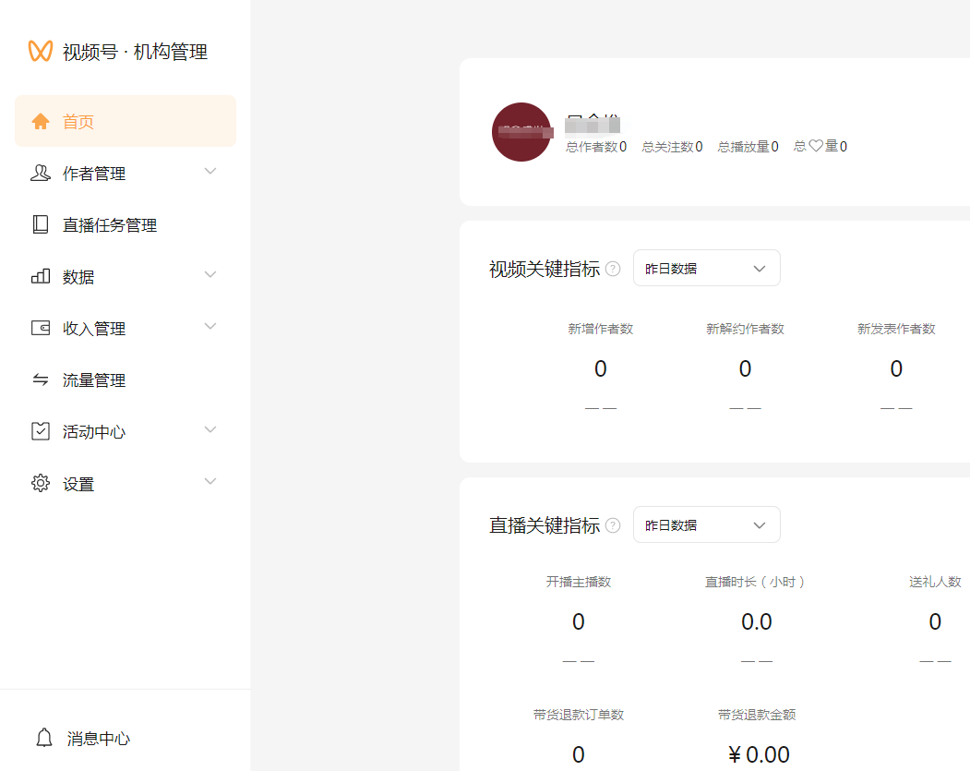Open 作者管理 via its people icon
This screenshot has height=771, width=970.
[41, 173]
